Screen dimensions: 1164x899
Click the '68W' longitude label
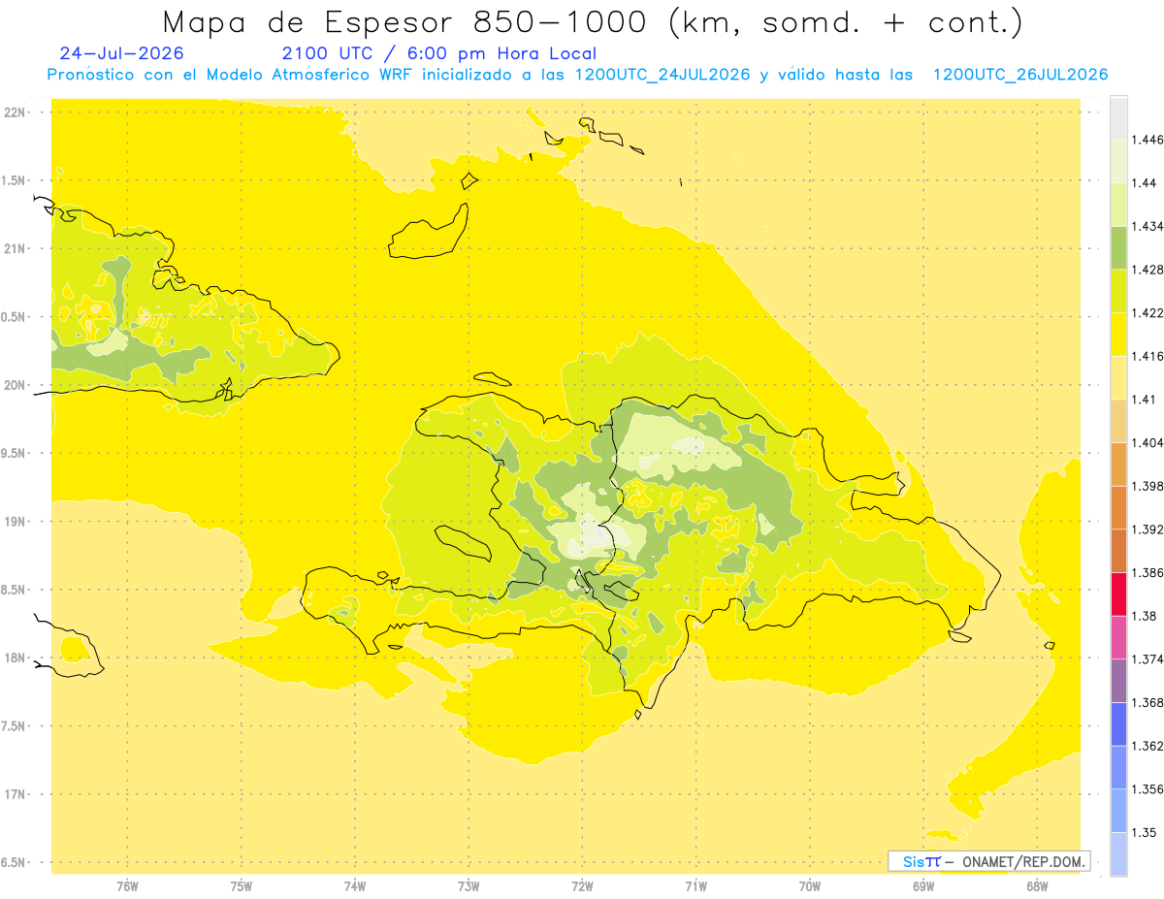(x=1037, y=886)
